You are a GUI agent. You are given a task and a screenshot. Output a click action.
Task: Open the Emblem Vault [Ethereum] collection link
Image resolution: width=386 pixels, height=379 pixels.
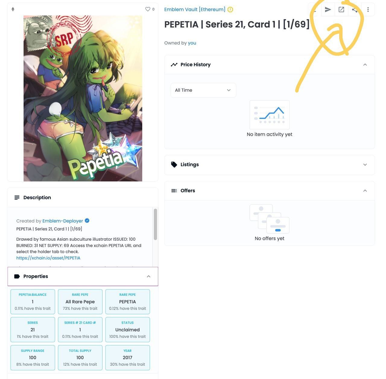pyautogui.click(x=195, y=9)
